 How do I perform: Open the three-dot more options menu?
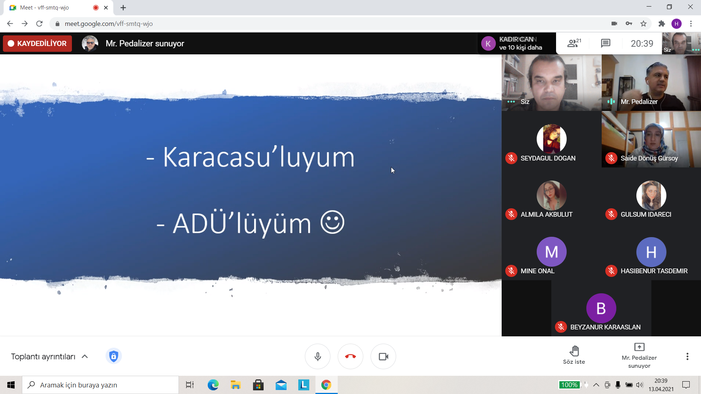[687, 356]
